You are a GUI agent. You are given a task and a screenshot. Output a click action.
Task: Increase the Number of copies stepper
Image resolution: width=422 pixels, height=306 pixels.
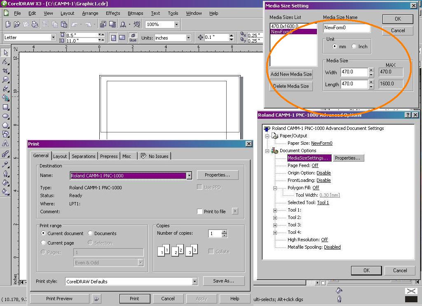pos(224,232)
